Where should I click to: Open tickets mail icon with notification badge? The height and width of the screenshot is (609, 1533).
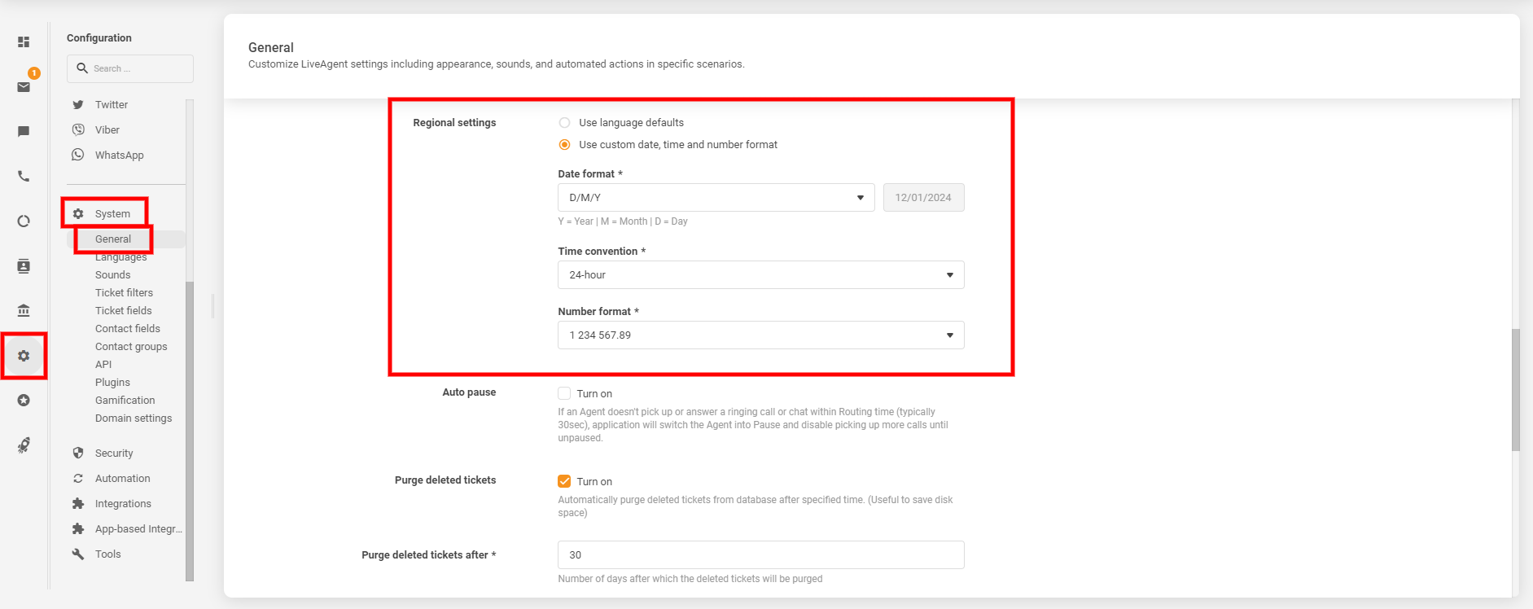(x=24, y=87)
